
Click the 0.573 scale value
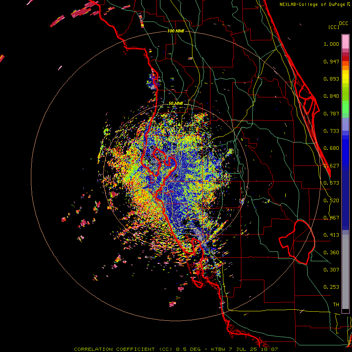point(331,183)
